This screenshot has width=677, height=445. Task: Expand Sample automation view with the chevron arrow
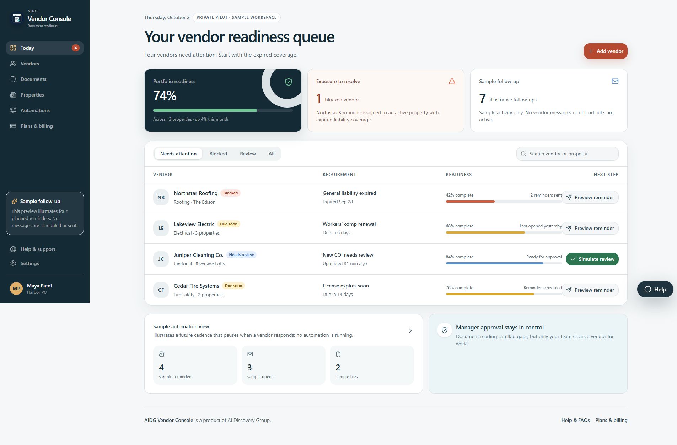[410, 331]
